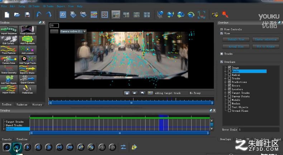Switch to the Taskview tab

pyautogui.click(x=22, y=104)
